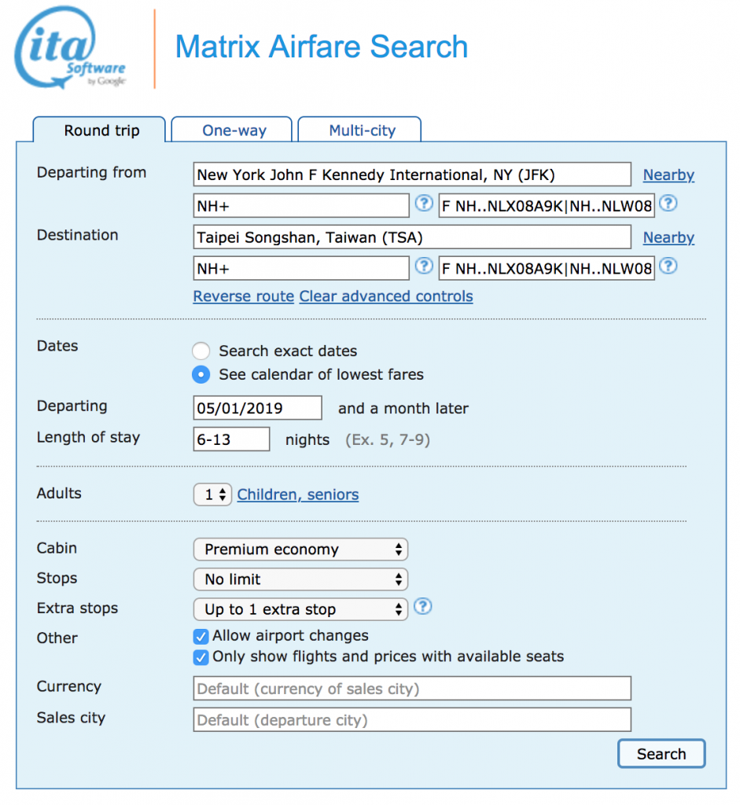740x805 pixels.
Task: Click the Search button
Action: coord(661,754)
